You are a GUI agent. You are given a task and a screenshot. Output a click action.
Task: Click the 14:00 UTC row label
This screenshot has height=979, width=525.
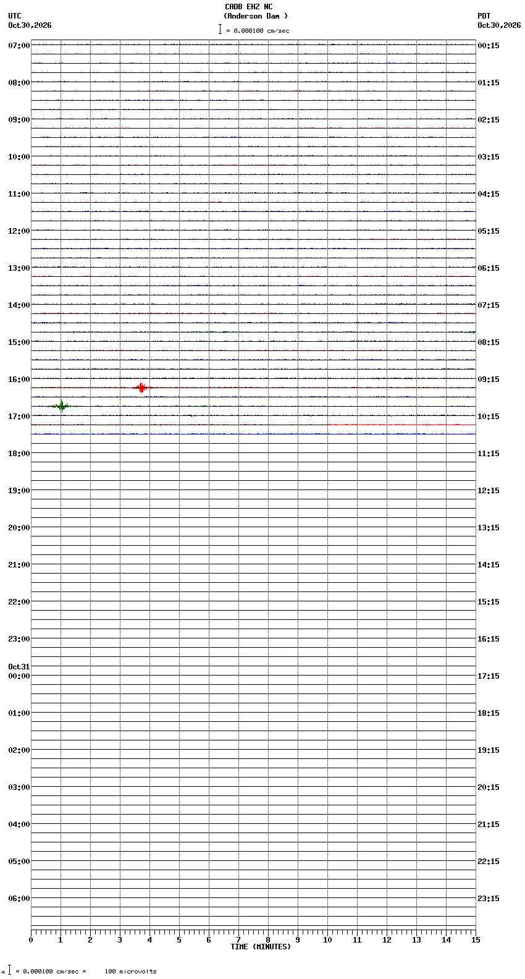click(19, 305)
